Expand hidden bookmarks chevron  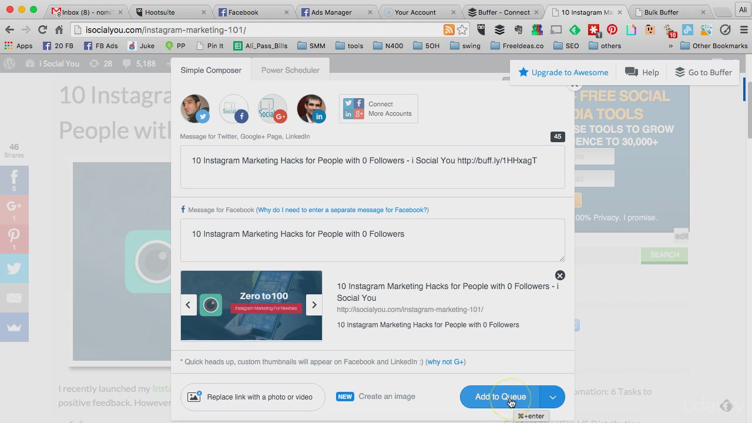670,46
